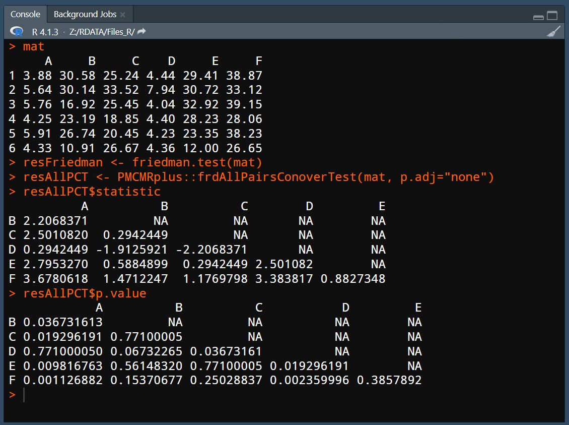Click the R logo icon

18,32
